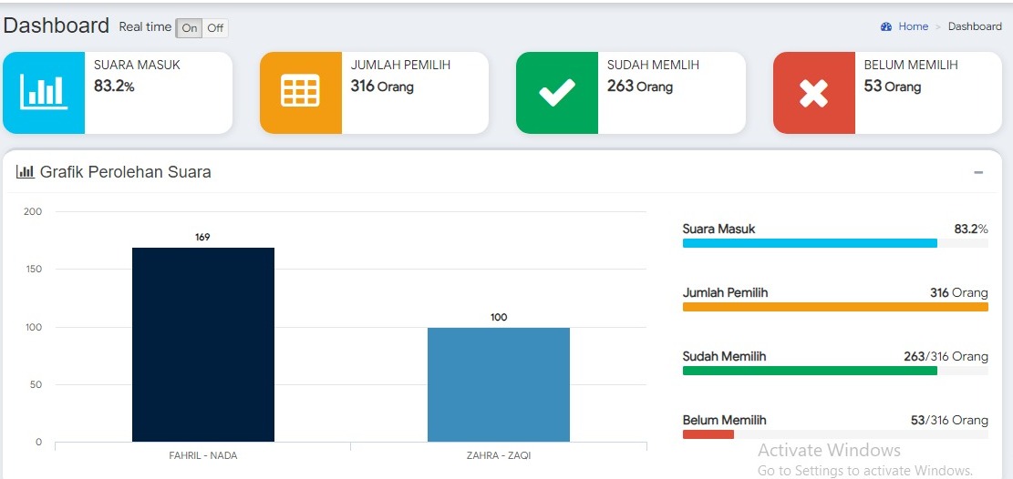
Task: Open the Home breadcrumb link
Action: click(x=913, y=27)
